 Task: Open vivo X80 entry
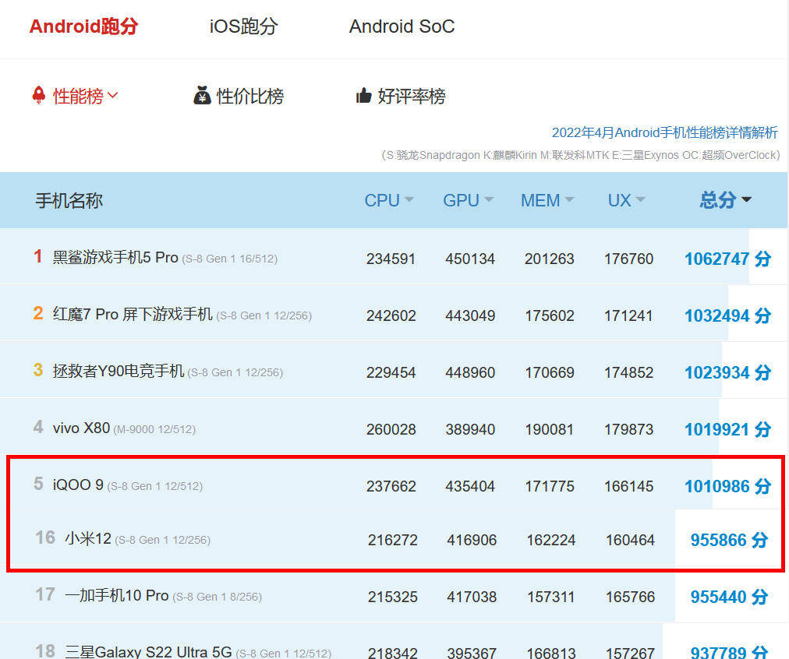81,428
